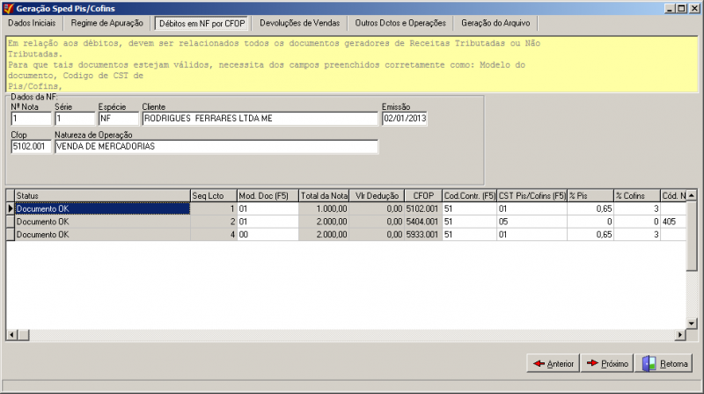
Task: Click current row indicator arrow
Action: point(11,208)
